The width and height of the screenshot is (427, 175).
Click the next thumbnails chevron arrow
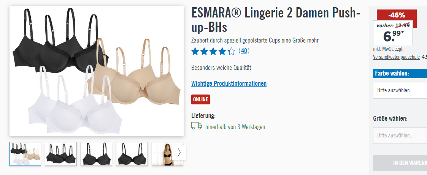click(179, 152)
